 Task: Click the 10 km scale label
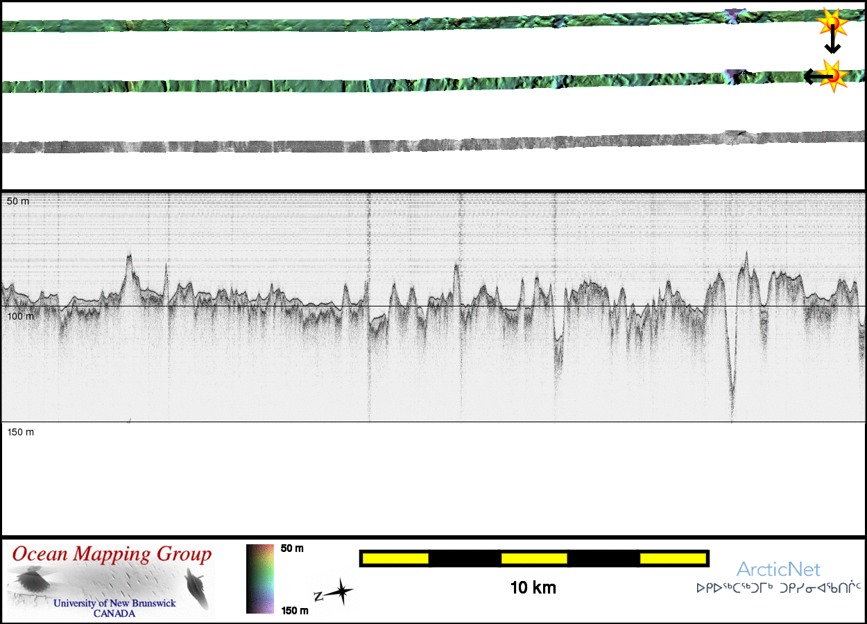point(533,588)
